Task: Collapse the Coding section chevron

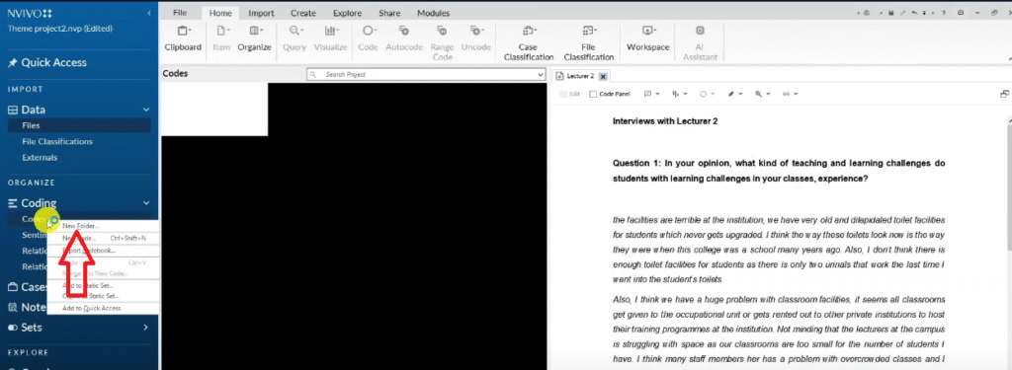Action: tap(146, 203)
